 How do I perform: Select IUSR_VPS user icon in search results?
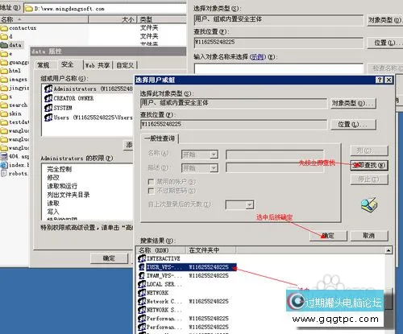tap(142, 267)
